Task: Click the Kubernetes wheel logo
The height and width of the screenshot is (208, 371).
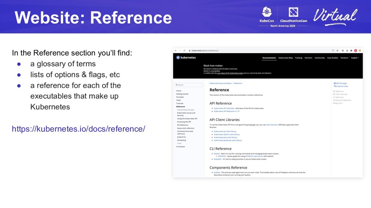Action: coord(178,57)
